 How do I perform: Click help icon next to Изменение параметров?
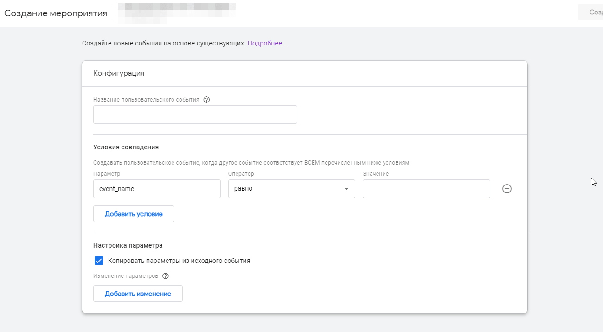[x=166, y=276]
